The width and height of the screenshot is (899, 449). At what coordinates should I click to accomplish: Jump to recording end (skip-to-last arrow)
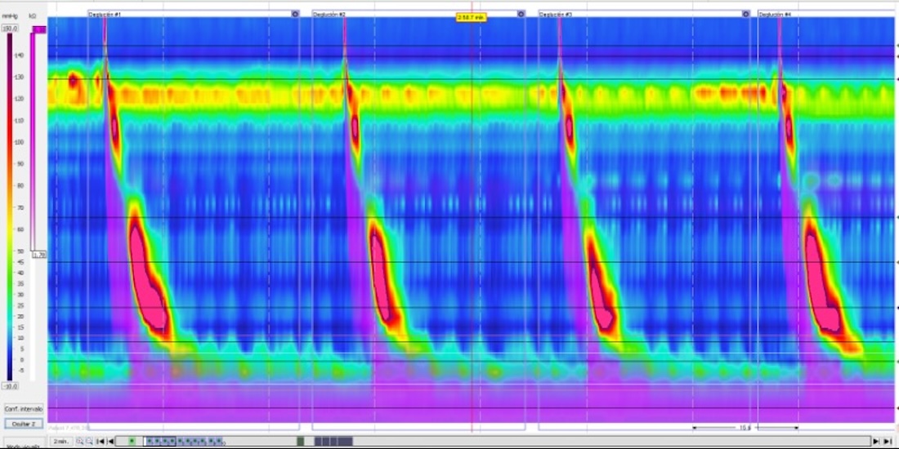[888, 441]
